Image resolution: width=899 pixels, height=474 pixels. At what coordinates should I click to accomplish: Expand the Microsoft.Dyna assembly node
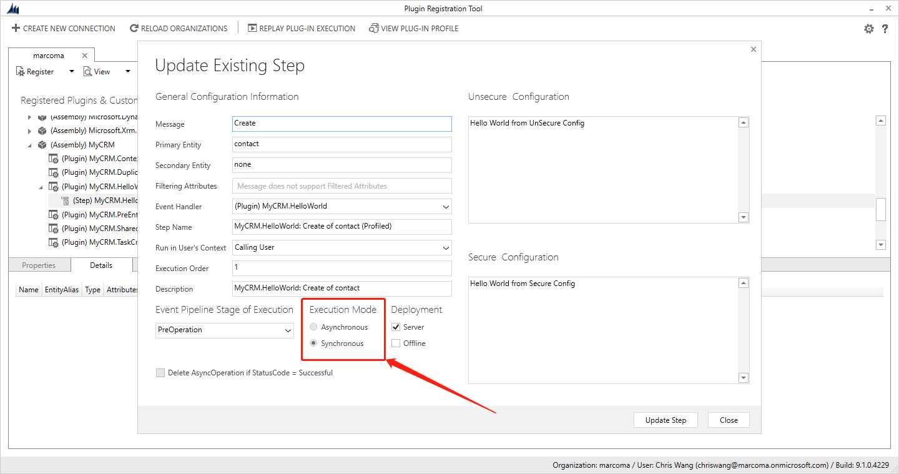pos(29,117)
